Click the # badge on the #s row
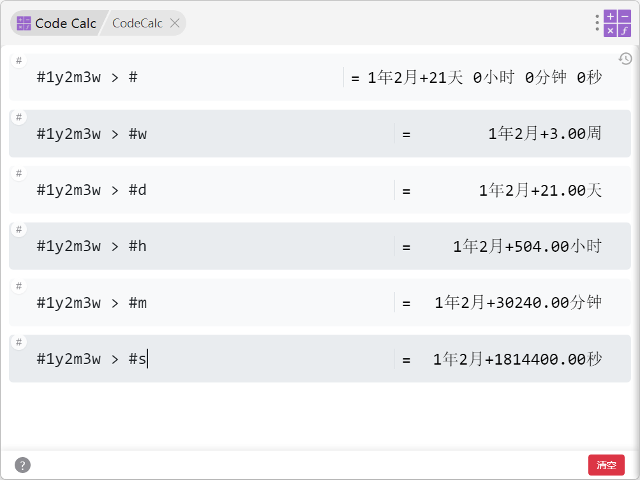 click(19, 342)
